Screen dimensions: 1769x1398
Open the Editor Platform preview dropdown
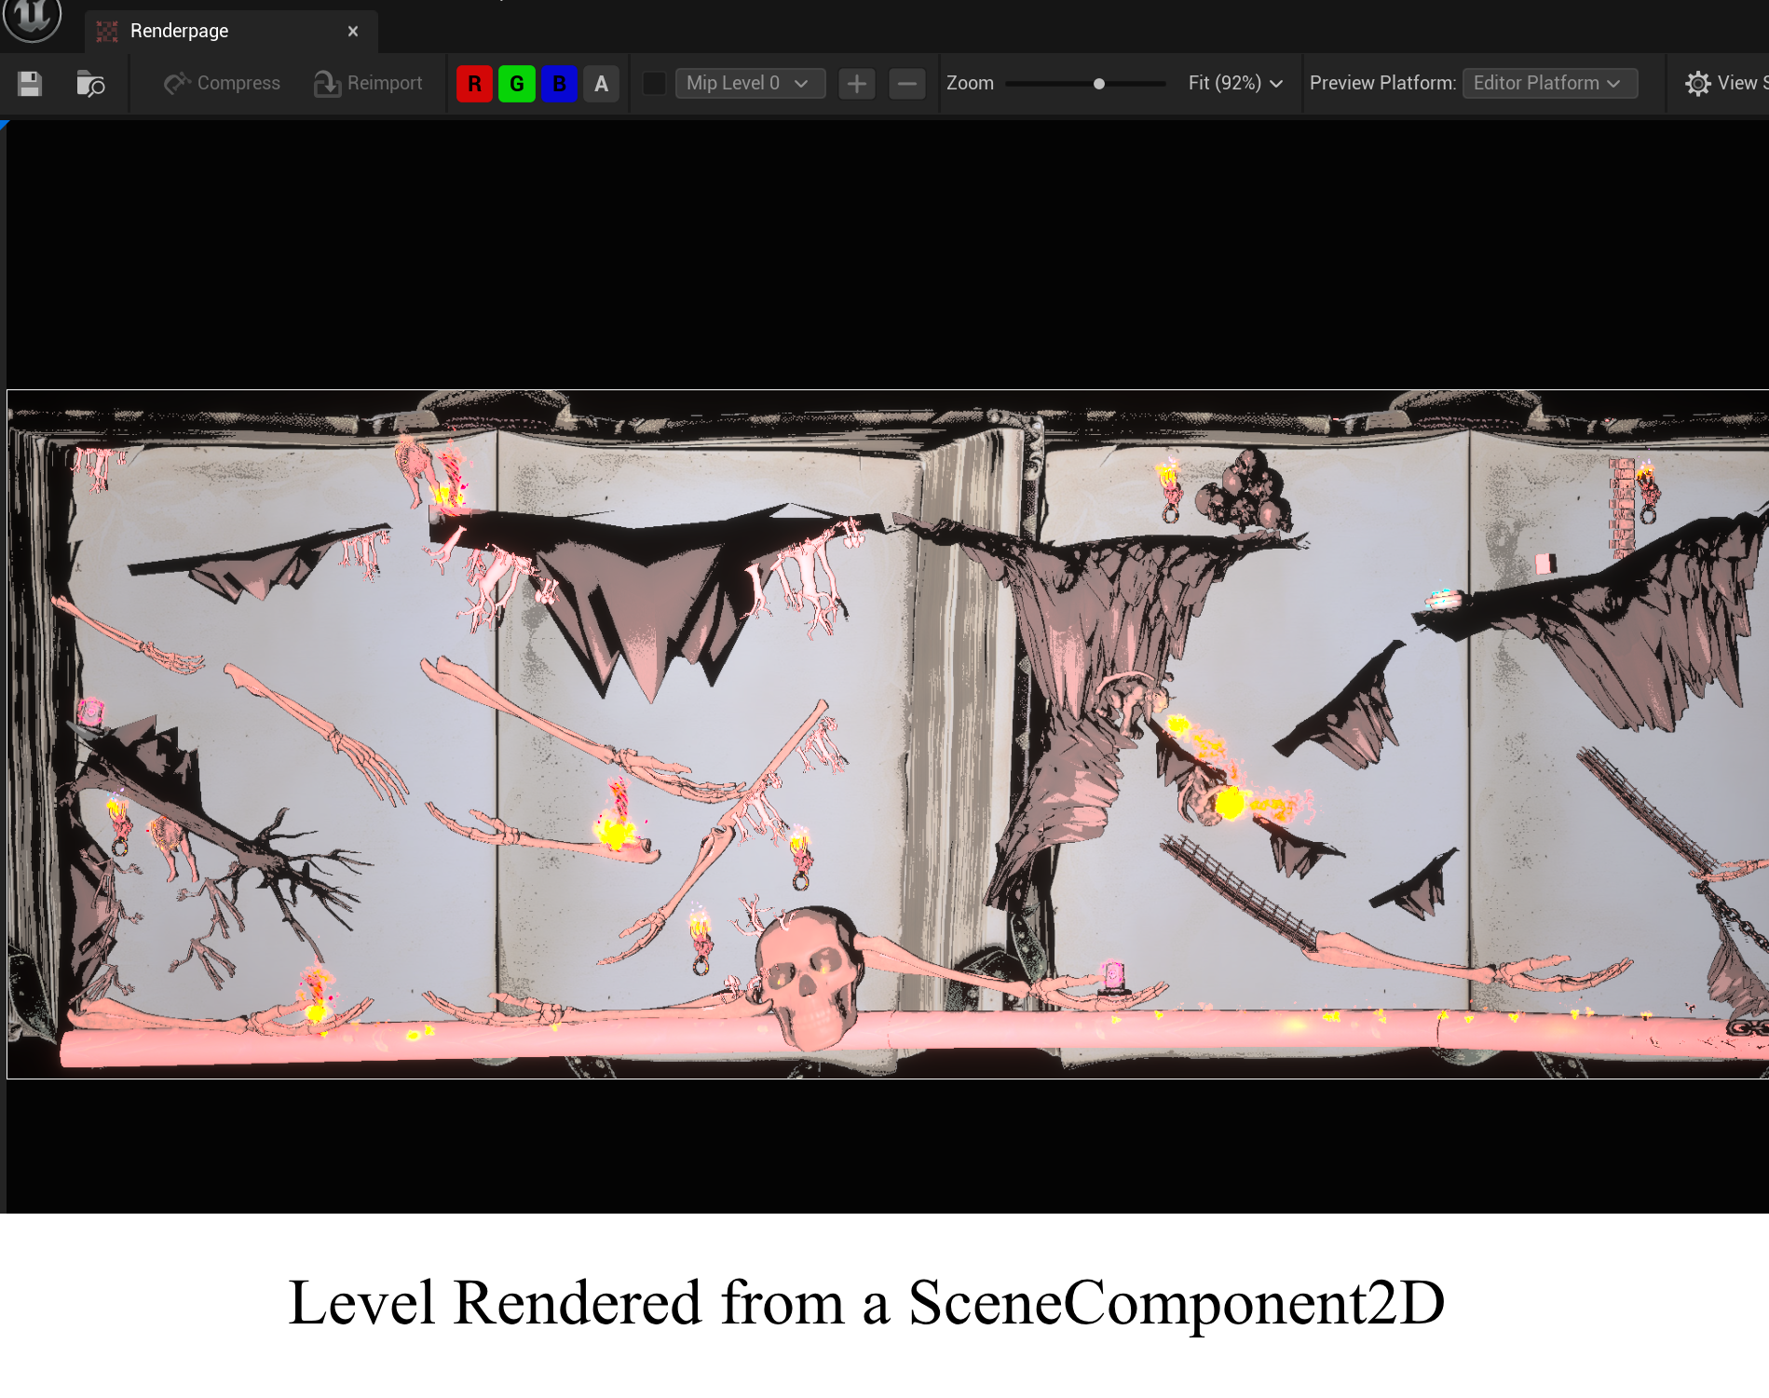tap(1548, 84)
